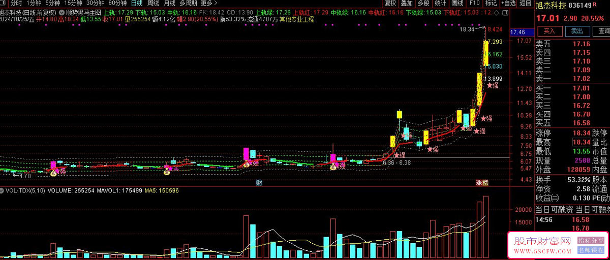The width and height of the screenshot is (610, 260).
Task: Open the 多股 multi-stock view
Action: (x=424, y=3)
